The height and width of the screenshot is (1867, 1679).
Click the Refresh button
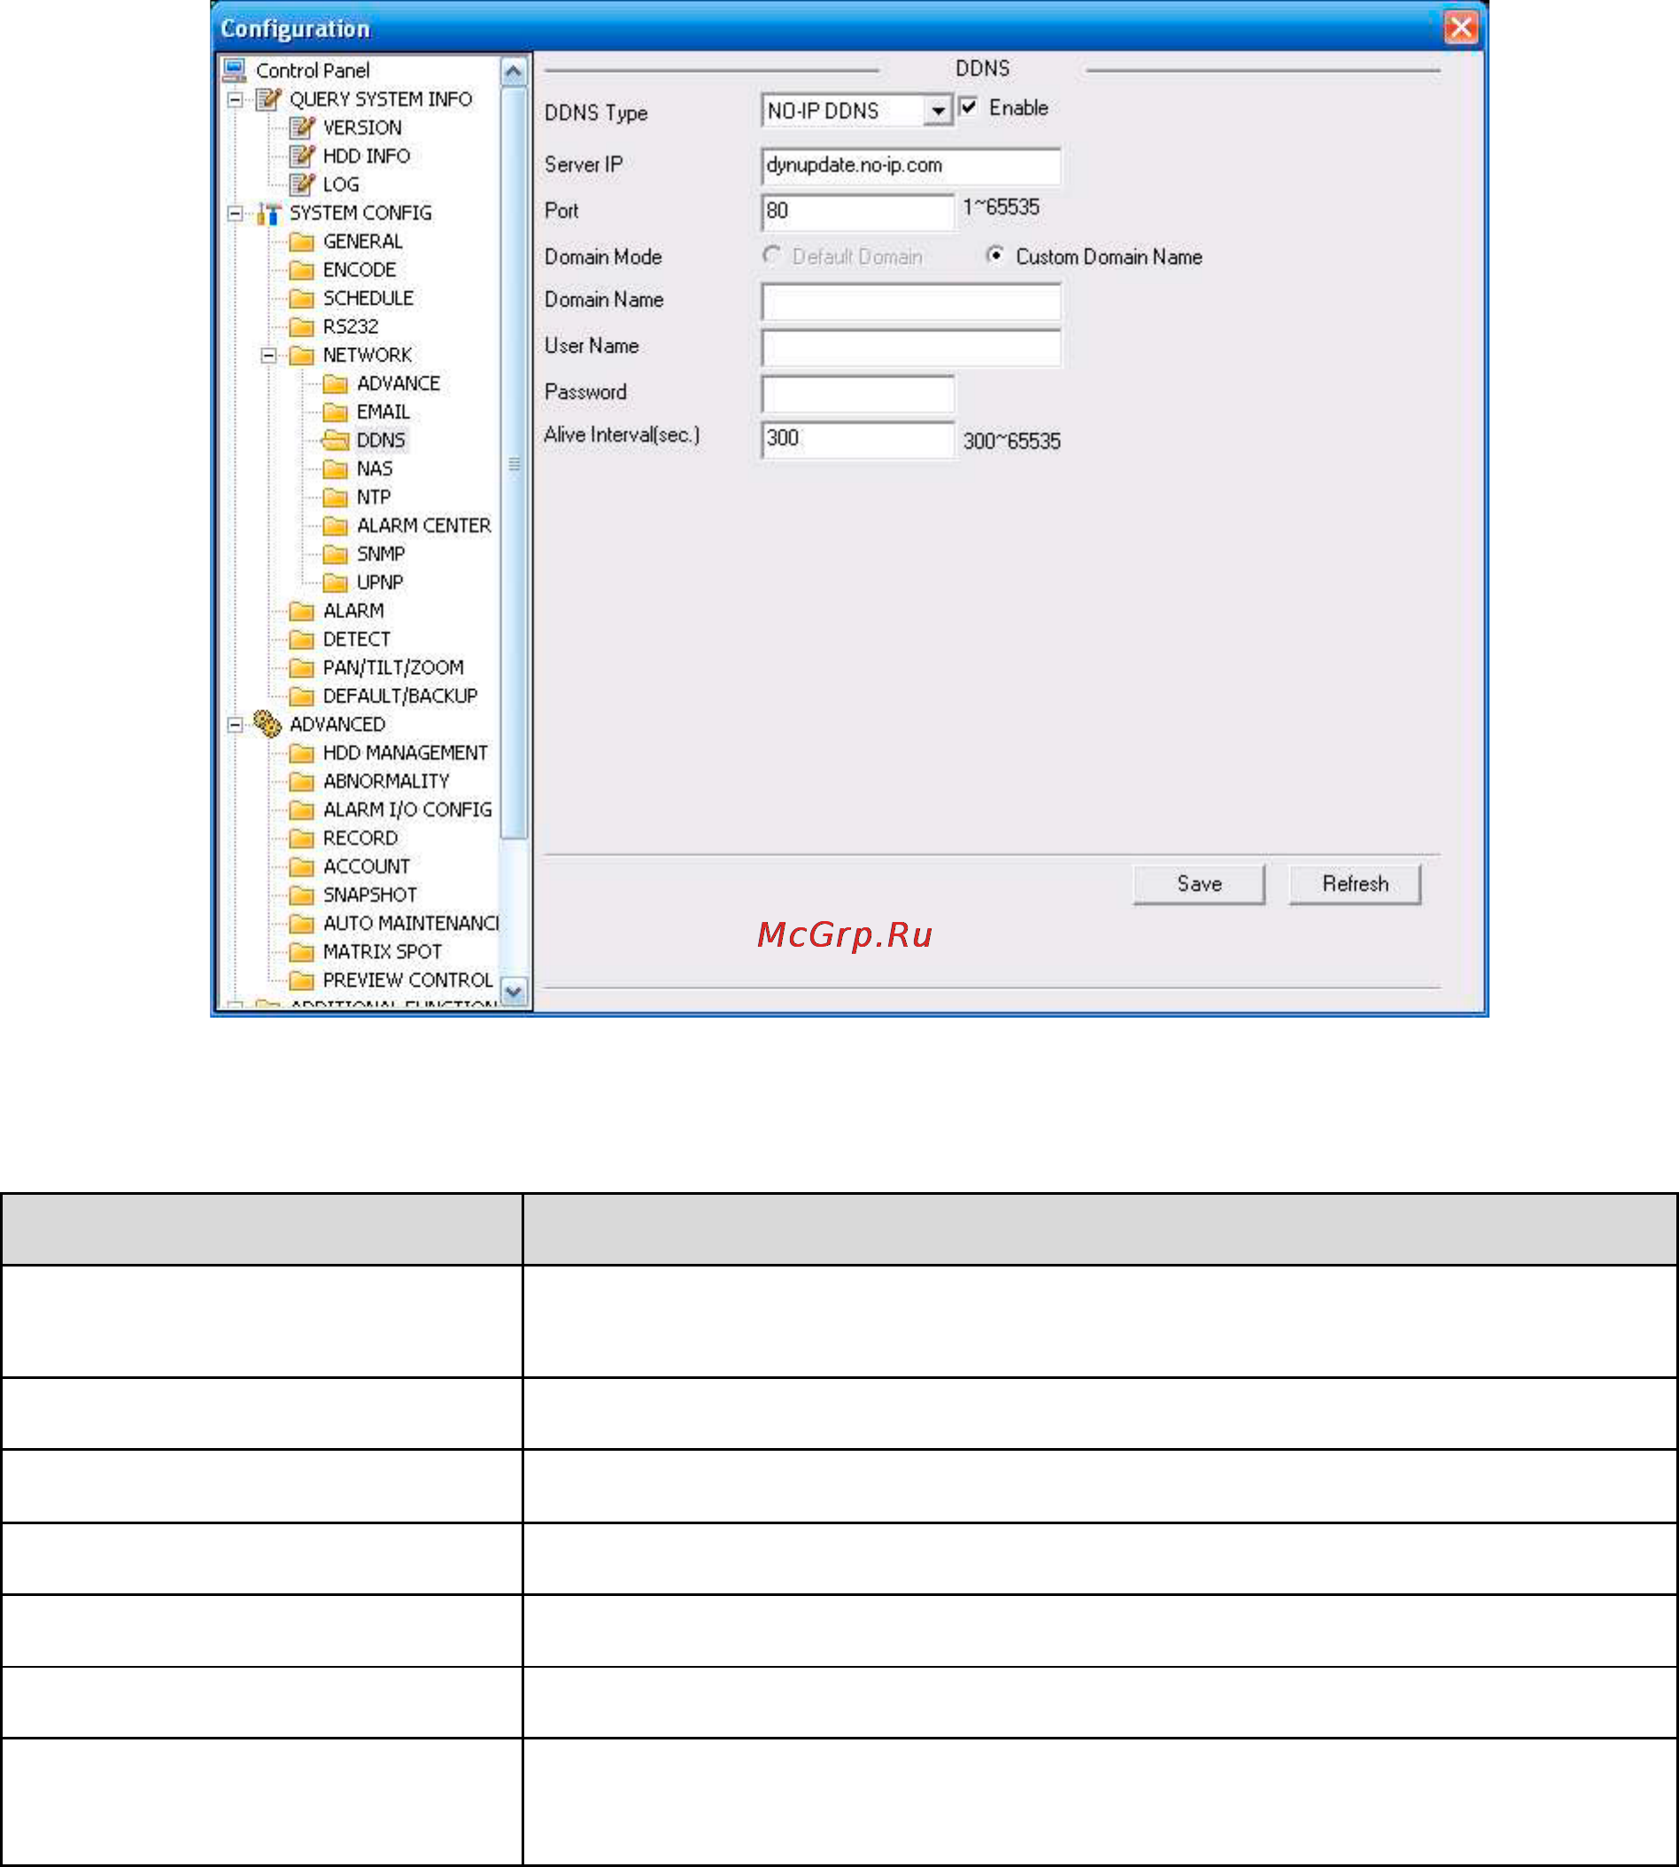(1355, 885)
